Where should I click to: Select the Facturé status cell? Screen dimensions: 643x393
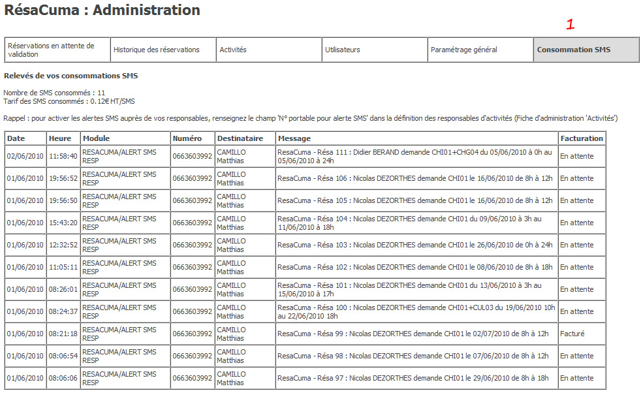[582, 334]
